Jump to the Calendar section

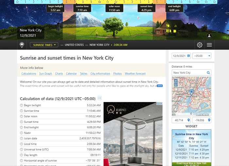[x=71, y=74]
